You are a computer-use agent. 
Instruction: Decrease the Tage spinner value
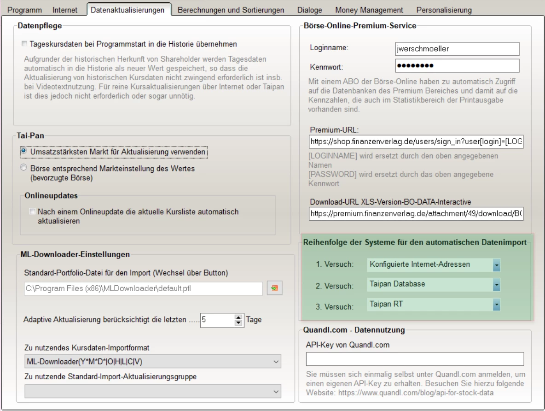(x=238, y=323)
